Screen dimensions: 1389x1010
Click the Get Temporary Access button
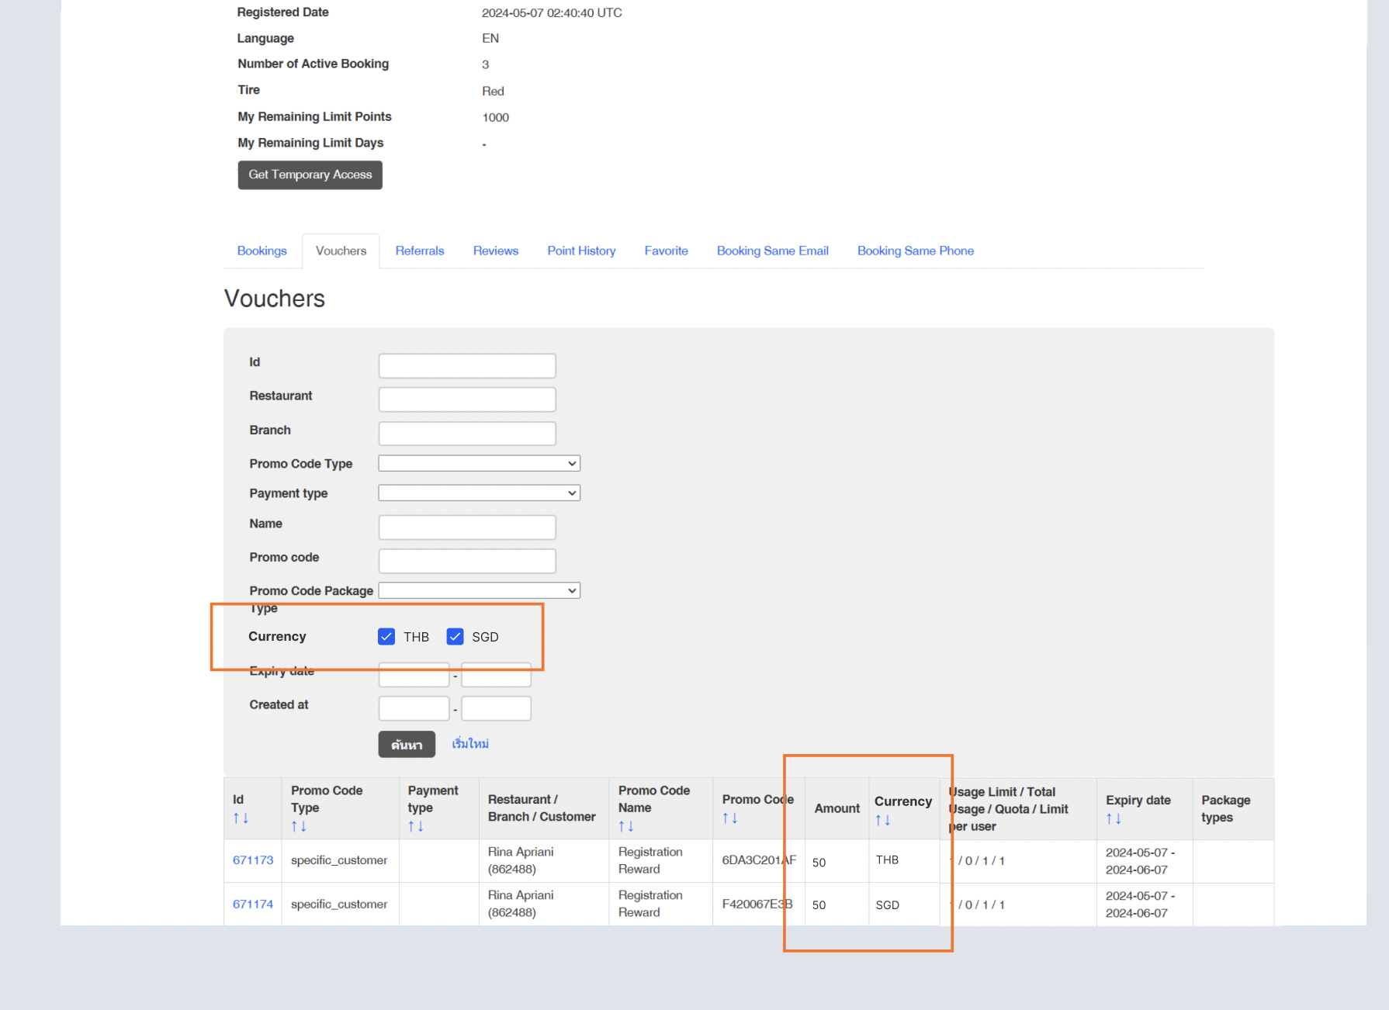310,175
